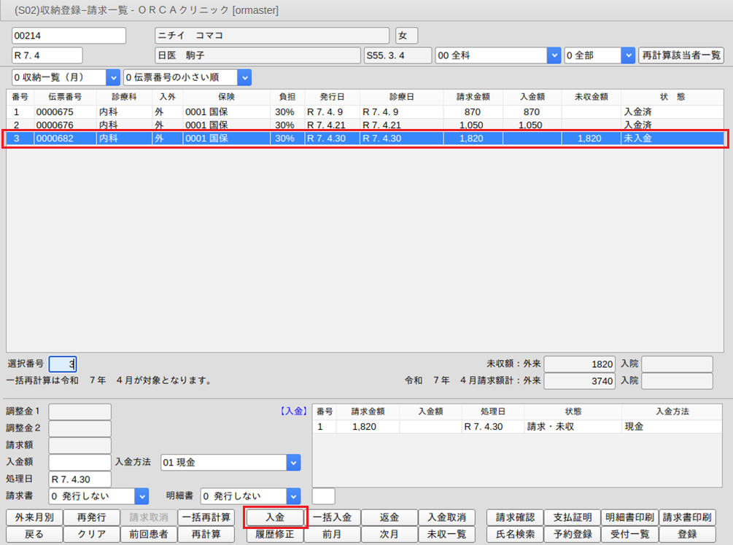Open the 請求書 issue option dropdown
The image size is (733, 545).
point(141,496)
